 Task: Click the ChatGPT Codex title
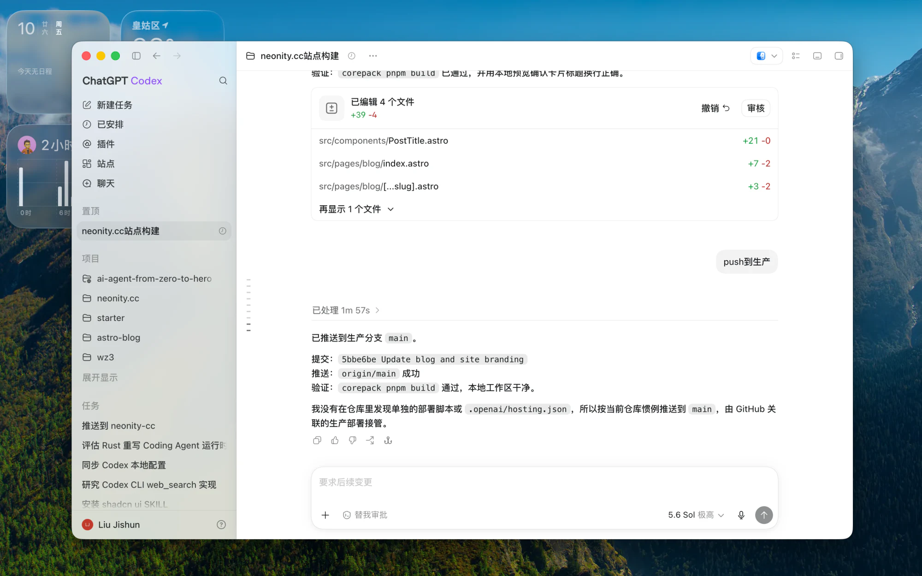pos(122,81)
